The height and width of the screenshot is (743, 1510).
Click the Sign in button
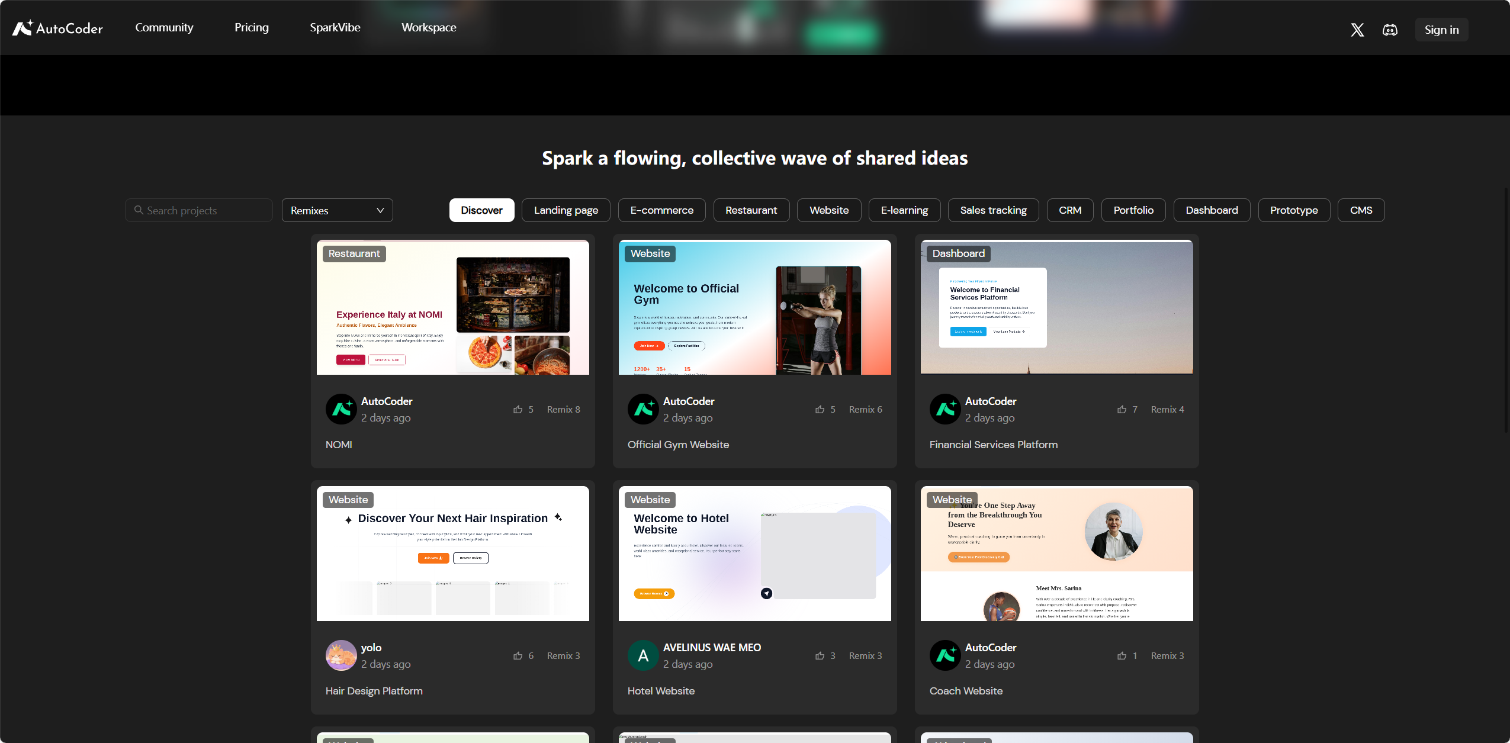click(1441, 30)
